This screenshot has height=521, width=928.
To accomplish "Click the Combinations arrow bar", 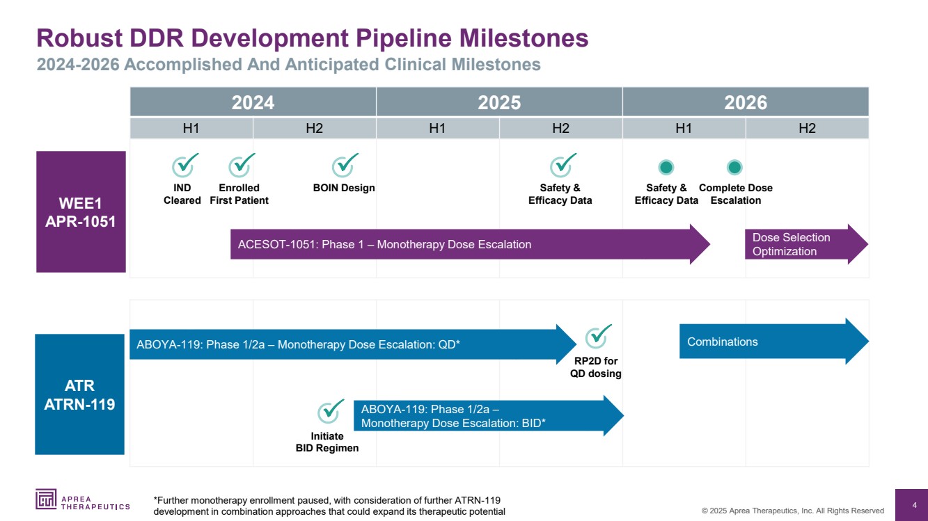I will click(x=766, y=342).
